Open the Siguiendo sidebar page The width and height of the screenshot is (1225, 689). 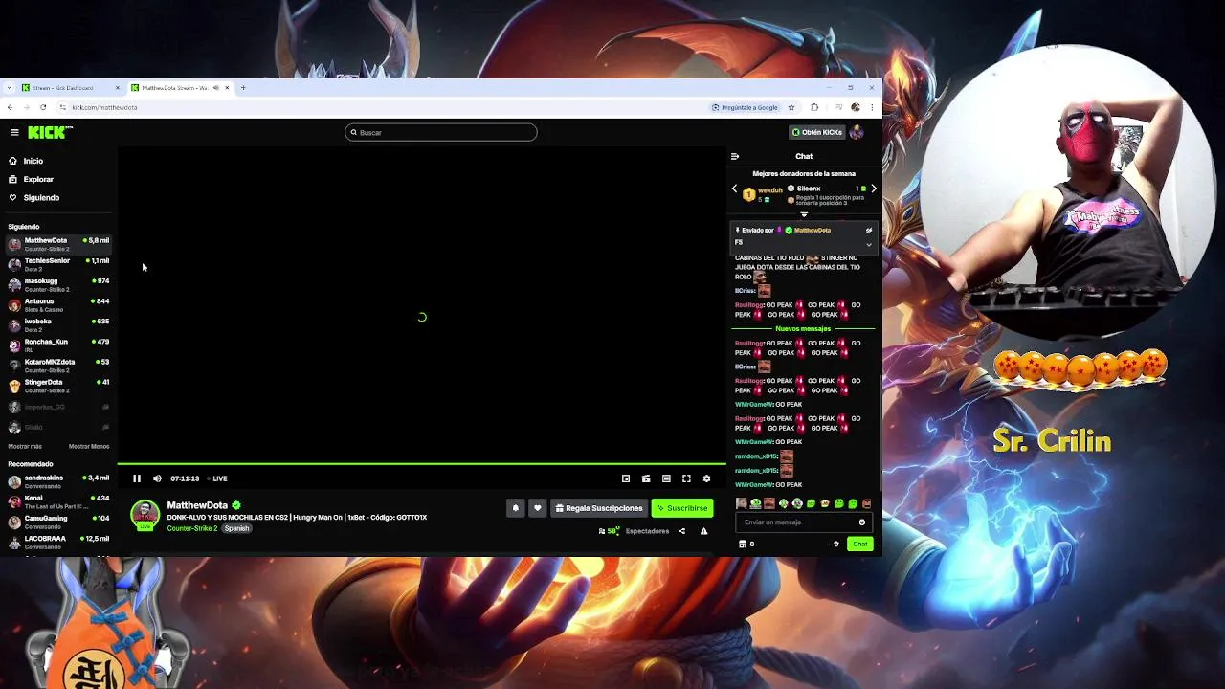point(34,197)
